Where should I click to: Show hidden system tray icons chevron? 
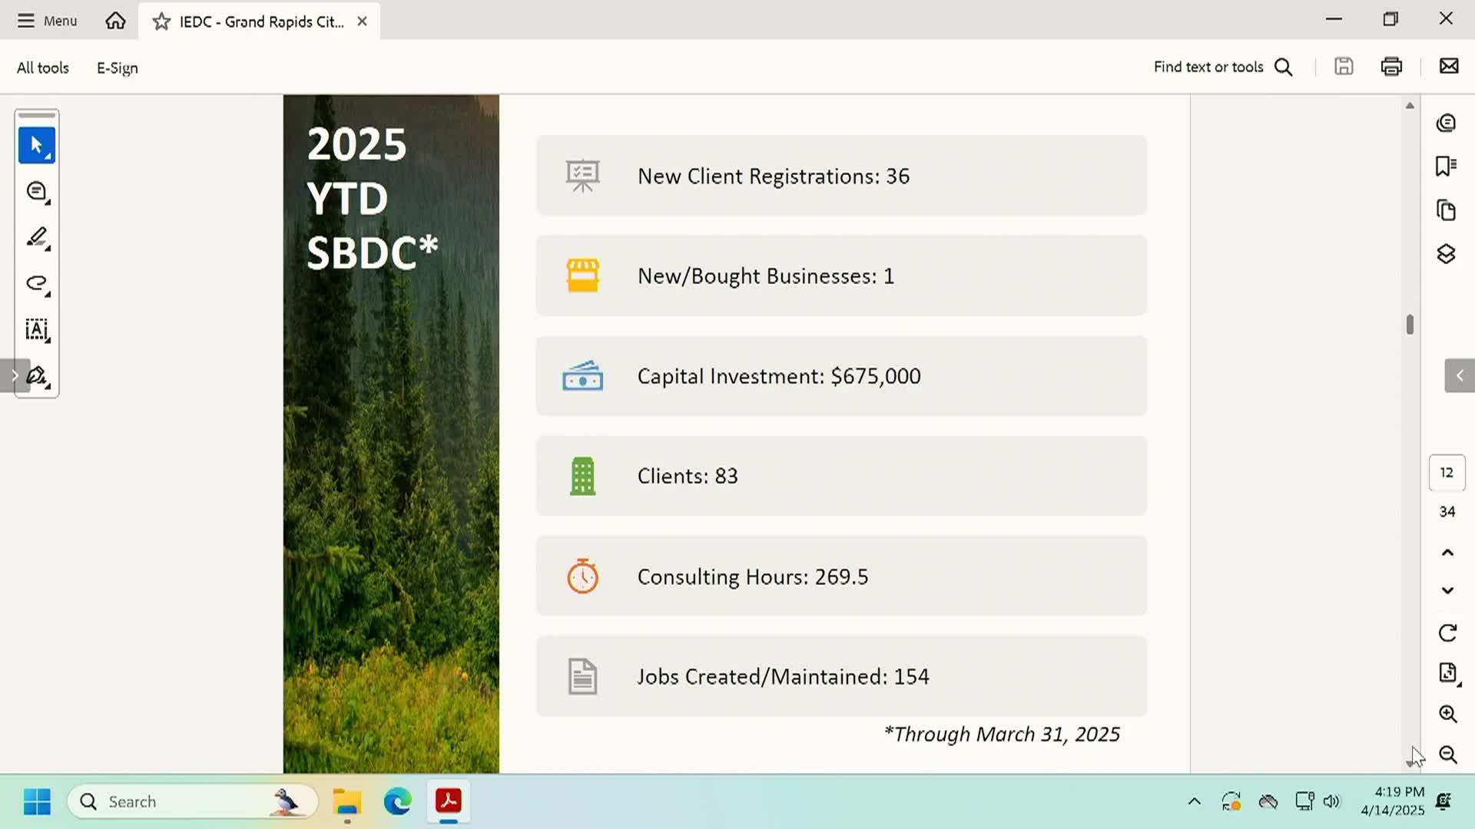pos(1194,801)
